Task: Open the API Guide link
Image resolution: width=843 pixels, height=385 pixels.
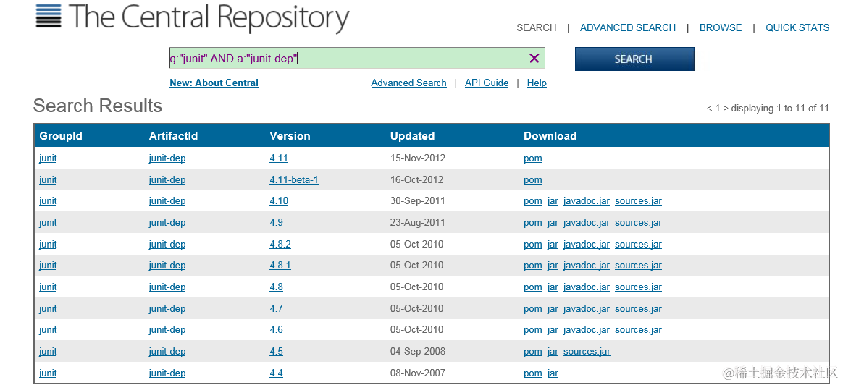Action: point(487,82)
